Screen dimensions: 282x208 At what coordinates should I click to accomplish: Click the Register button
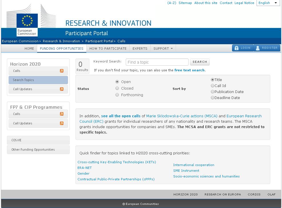[x=267, y=48]
